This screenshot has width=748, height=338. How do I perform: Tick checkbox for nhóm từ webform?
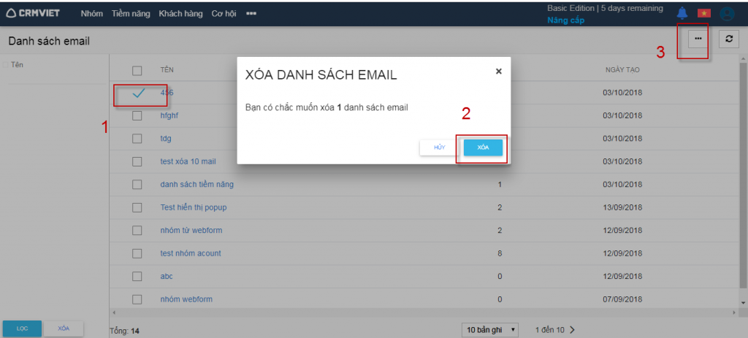[137, 231]
